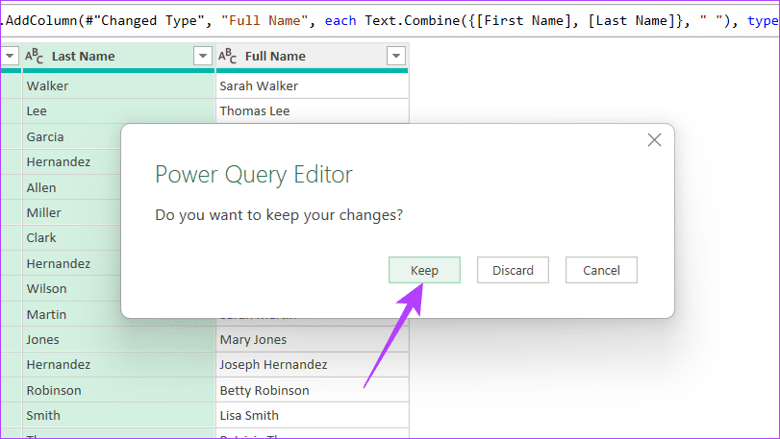Close the dialog with the X icon
The height and width of the screenshot is (439, 780).
pos(655,140)
